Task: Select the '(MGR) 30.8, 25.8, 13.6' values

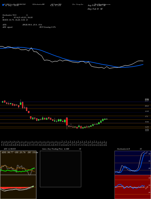Action: tap(32, 25)
